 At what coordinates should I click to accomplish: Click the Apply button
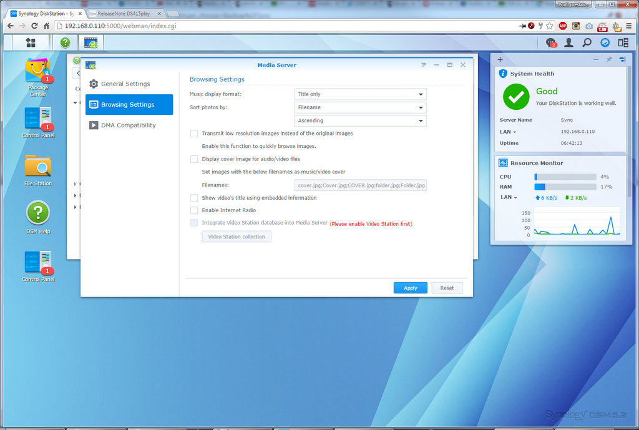[x=410, y=288]
